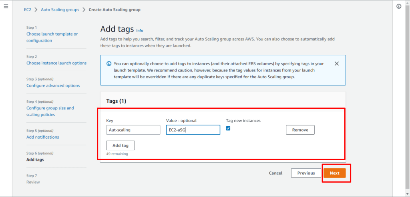
Task: Go to Auto Scaling groups breadcrumb
Action: coord(60,10)
